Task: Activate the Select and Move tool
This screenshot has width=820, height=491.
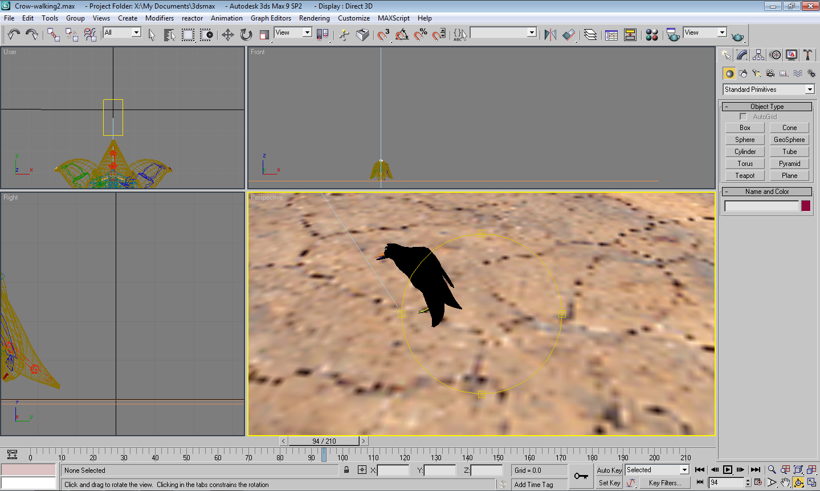Action: pos(228,35)
